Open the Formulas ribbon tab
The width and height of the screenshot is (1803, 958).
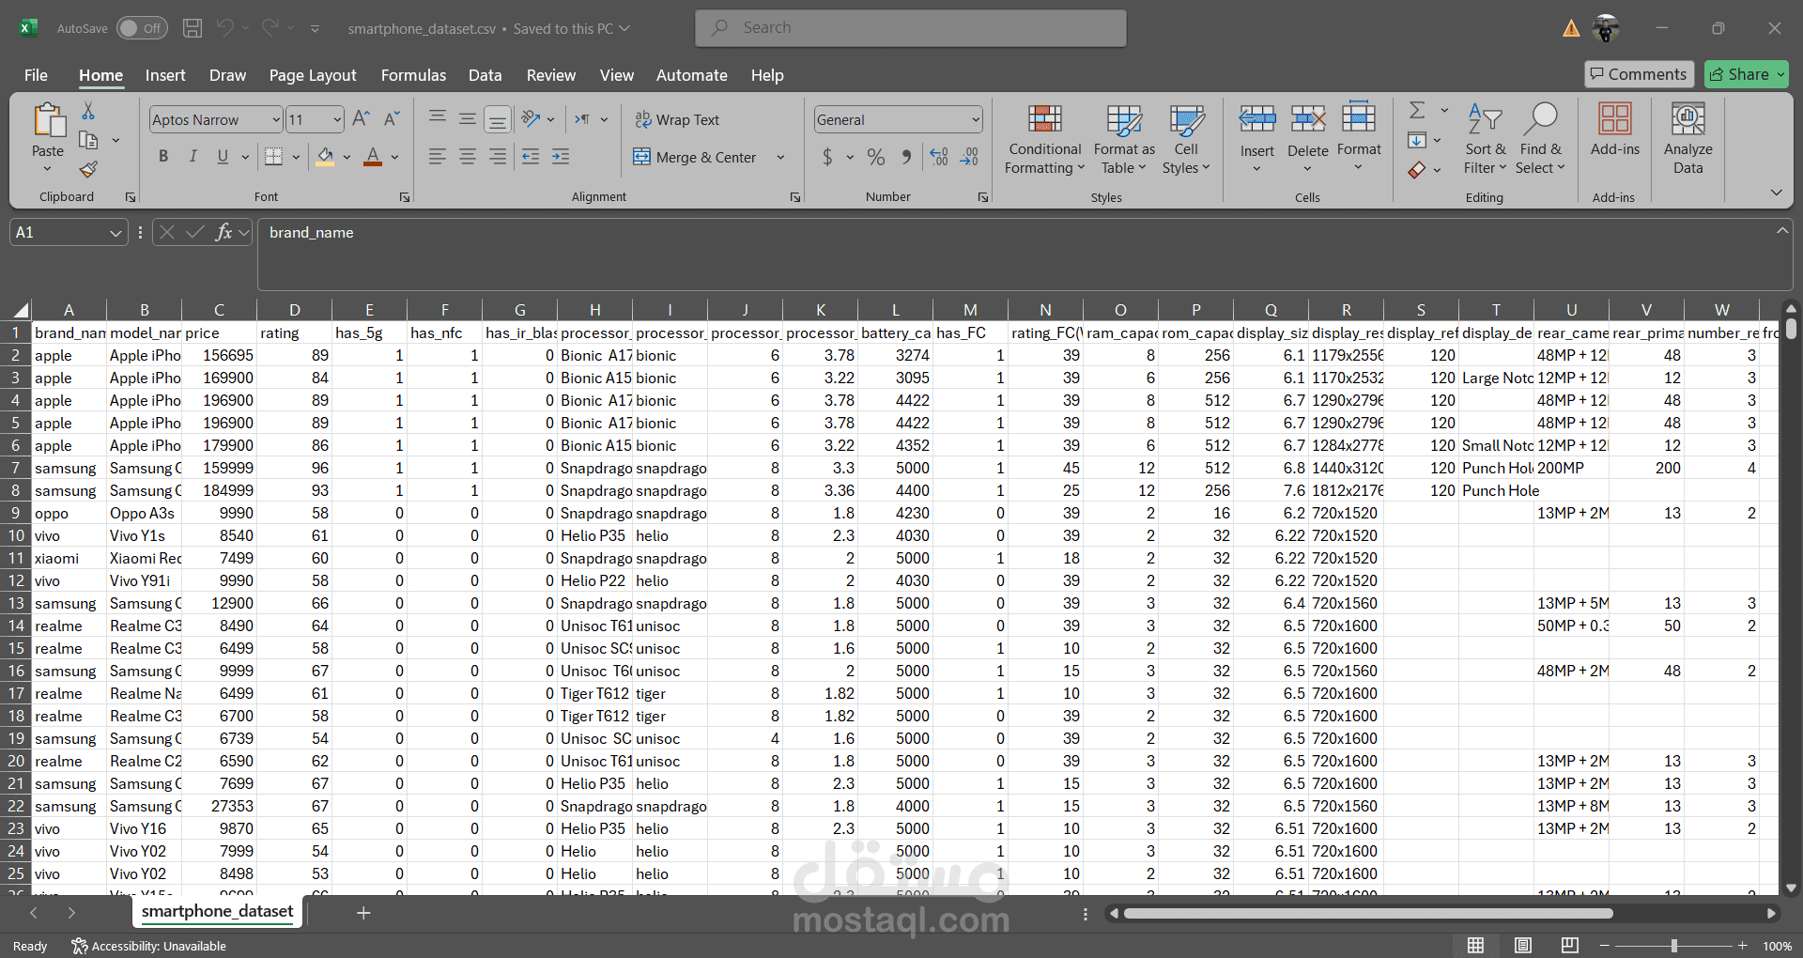[413, 75]
